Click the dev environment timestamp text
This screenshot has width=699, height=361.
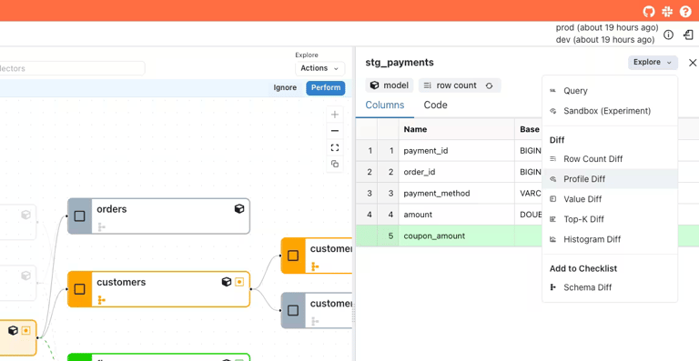click(605, 40)
